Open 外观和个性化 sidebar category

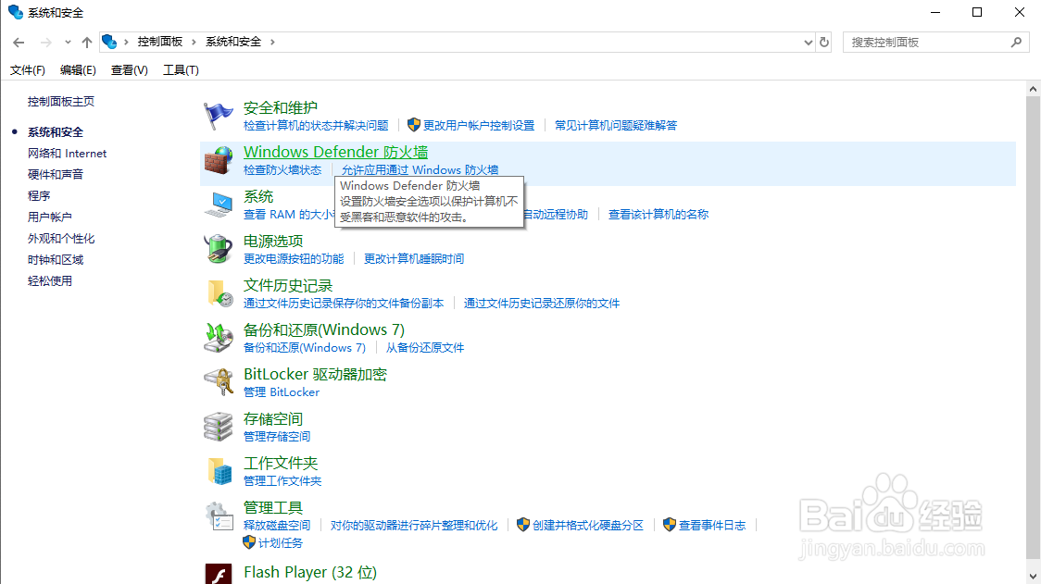coord(61,238)
